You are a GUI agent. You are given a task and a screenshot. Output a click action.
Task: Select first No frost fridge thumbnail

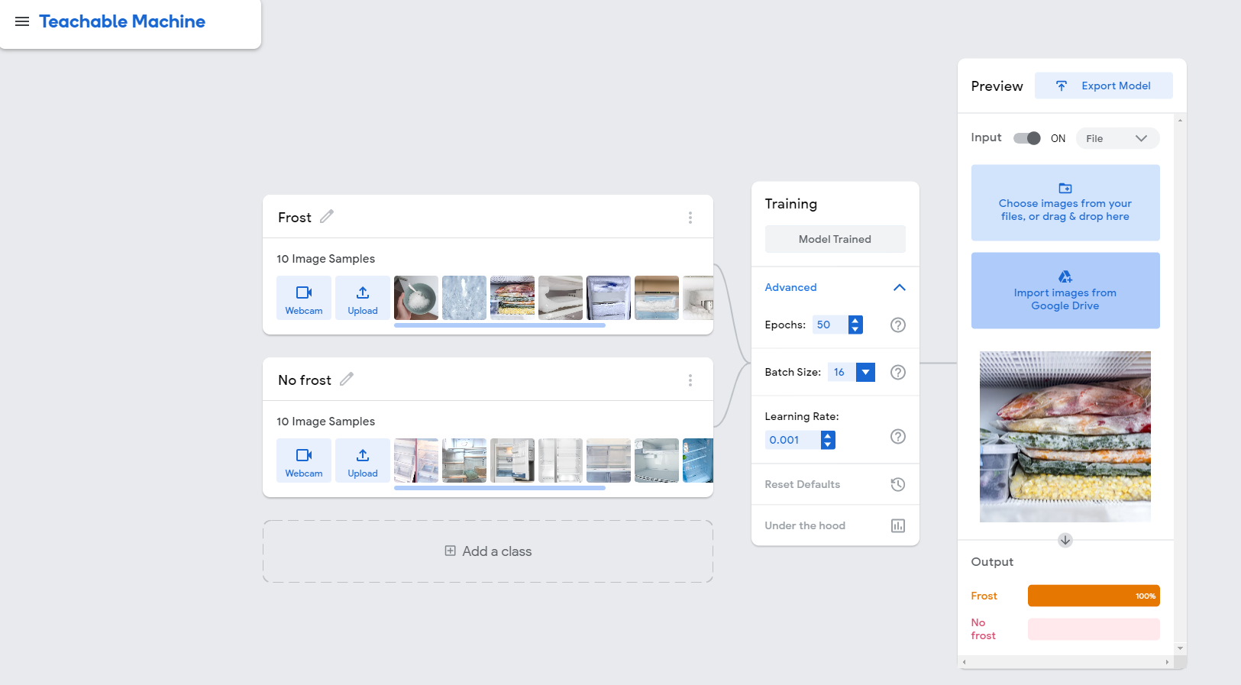click(416, 460)
